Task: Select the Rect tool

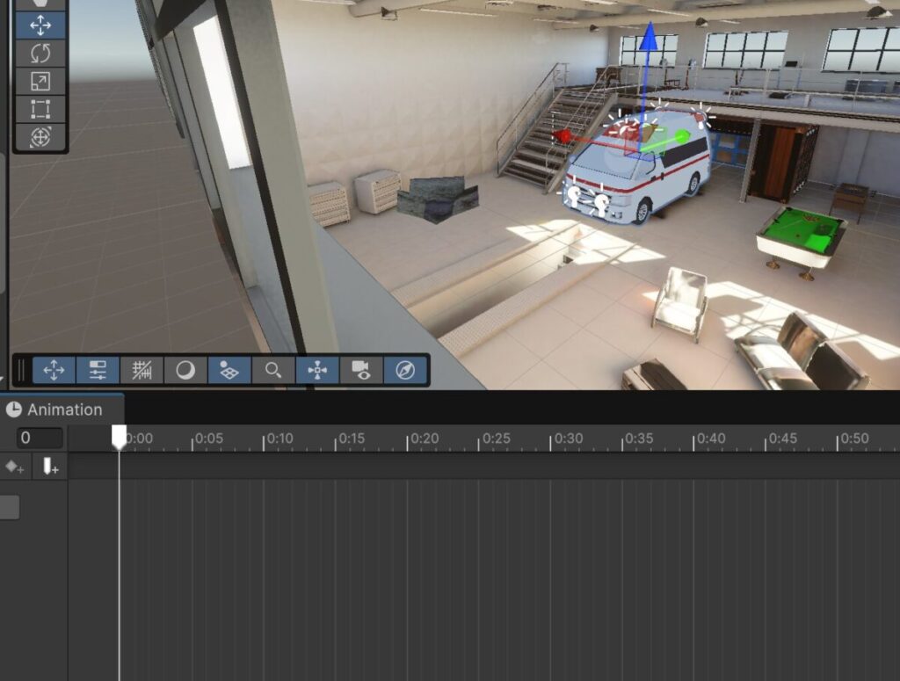Action: [x=40, y=109]
